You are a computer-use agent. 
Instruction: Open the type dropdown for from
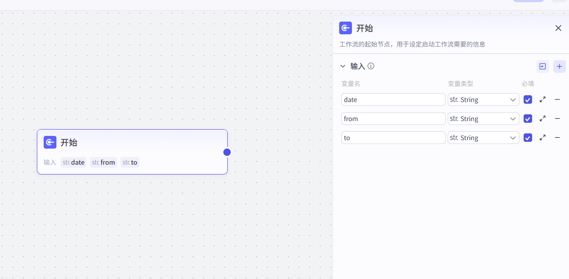point(483,119)
